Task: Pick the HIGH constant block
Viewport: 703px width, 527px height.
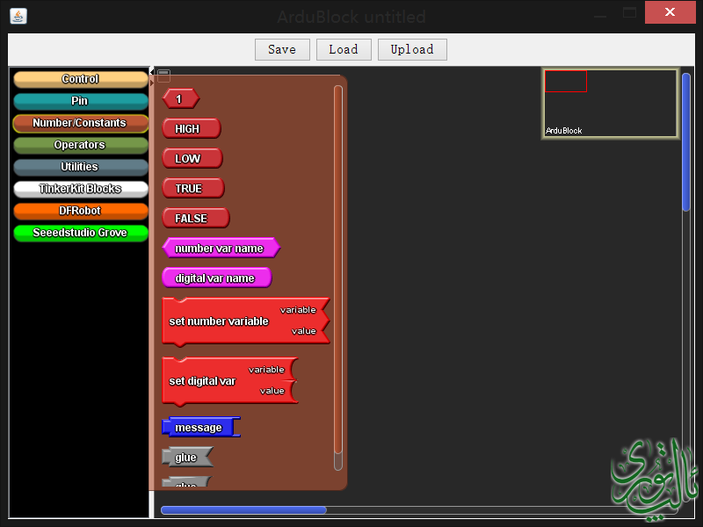Action: (x=192, y=128)
